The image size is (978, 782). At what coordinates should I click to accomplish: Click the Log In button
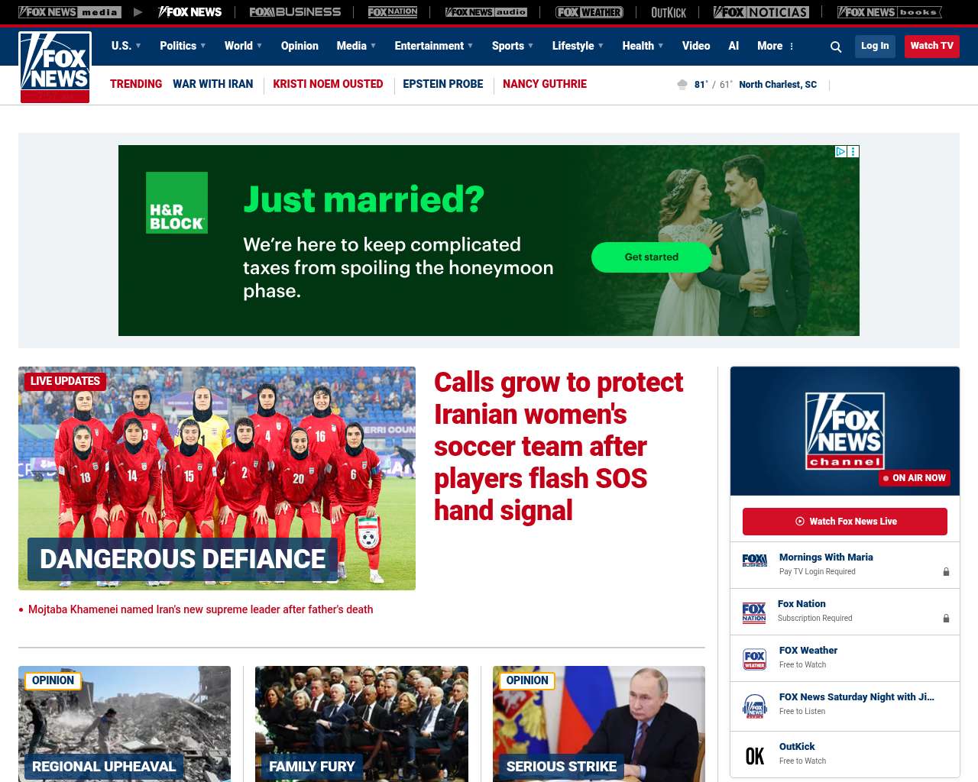(875, 46)
